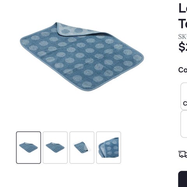
Task: Choose the lower colour option box
Action: pos(184,124)
